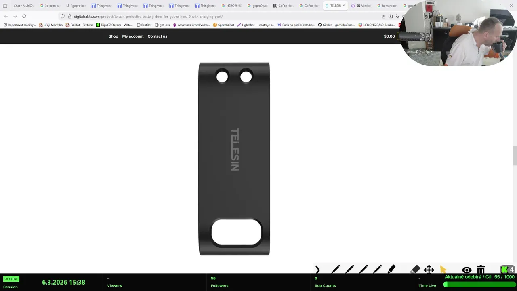Go back with the browser back arrow
This screenshot has width=517, height=291.
6,16
